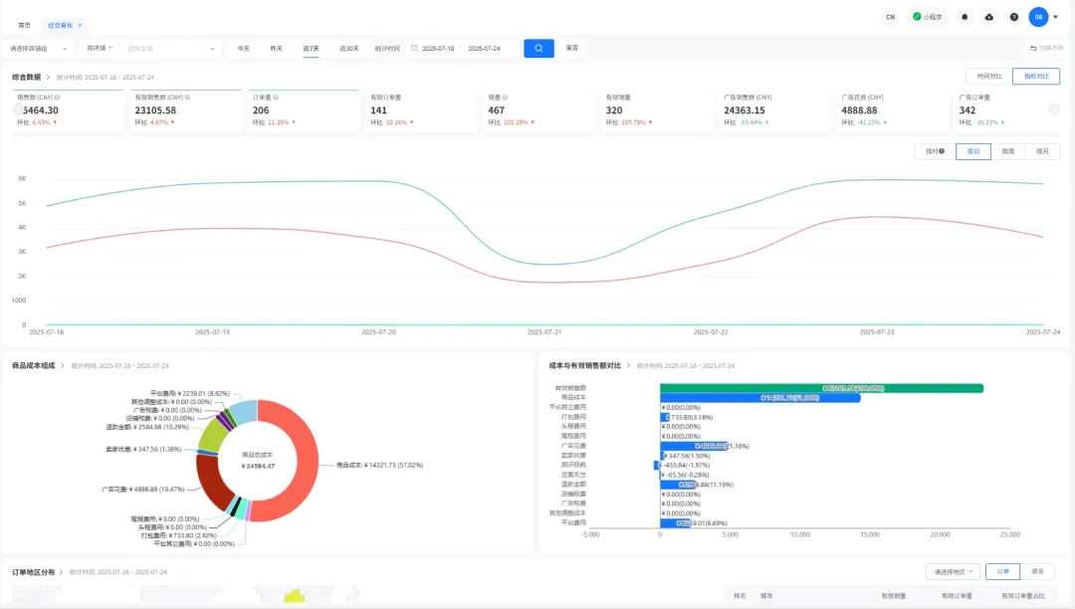Click the user avatar in header
Image resolution: width=1075 pixels, height=609 pixels.
click(1038, 17)
